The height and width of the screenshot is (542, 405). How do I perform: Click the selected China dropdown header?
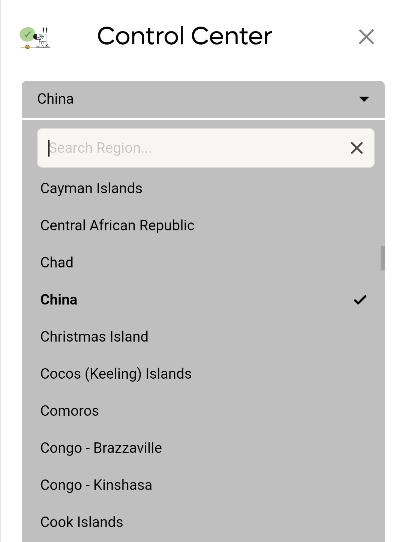point(187,99)
